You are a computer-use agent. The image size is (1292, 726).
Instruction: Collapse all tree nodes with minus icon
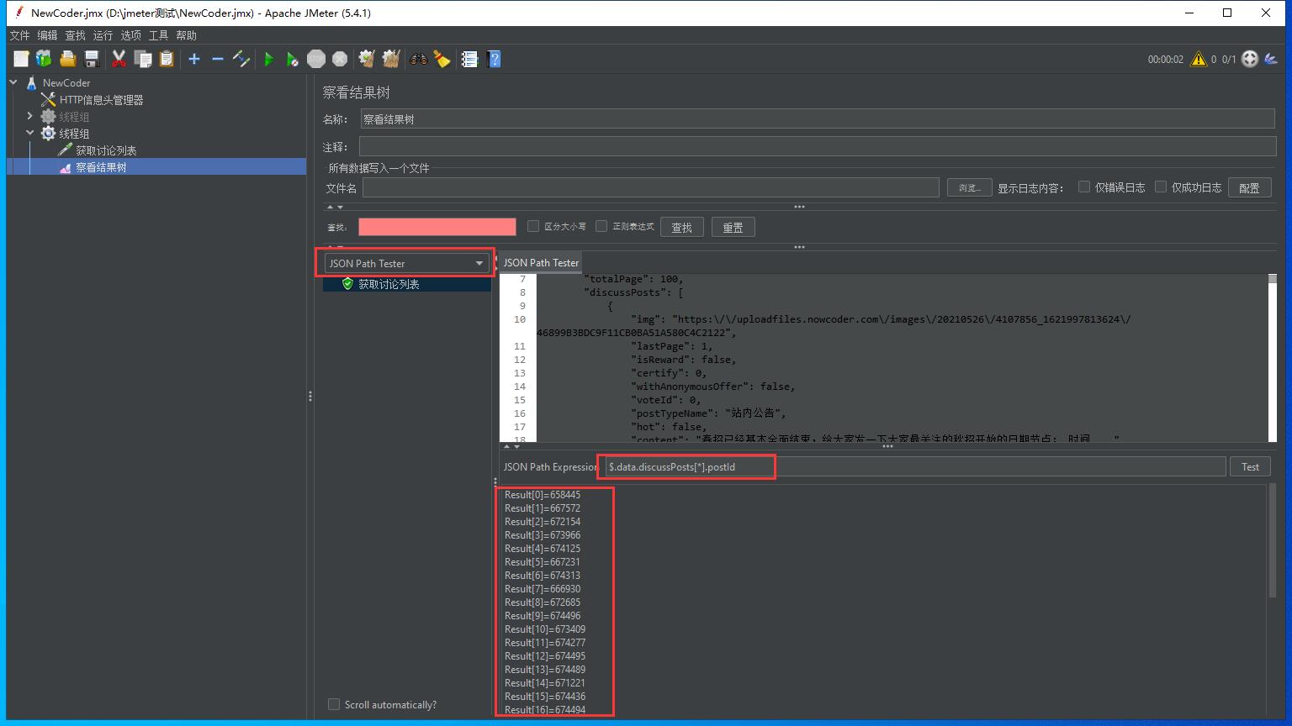(218, 59)
